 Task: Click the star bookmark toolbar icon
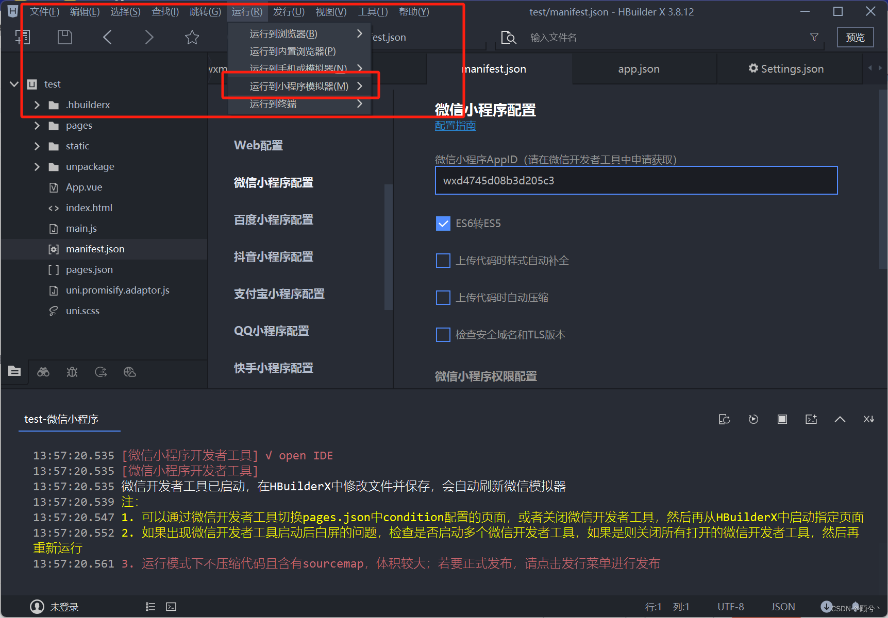coord(192,37)
